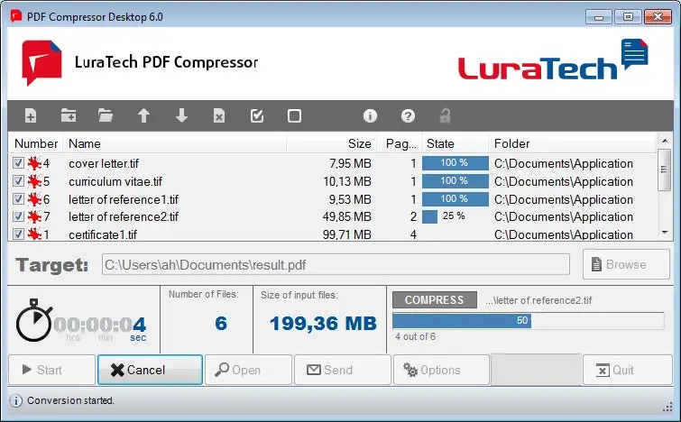681x422 pixels.
Task: Sort by the Pages column header
Action: (x=400, y=143)
